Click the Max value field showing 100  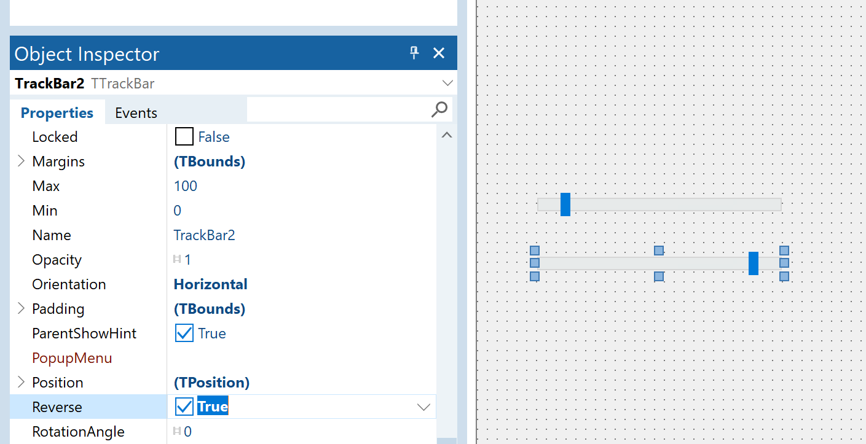186,186
